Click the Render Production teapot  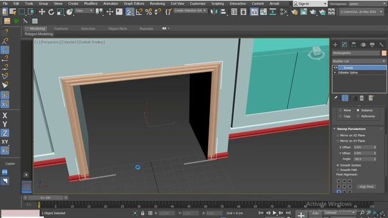313,12
